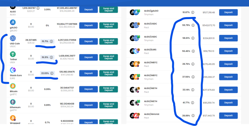
Task: Click the Ethereum goETH token icon
Action: point(13,102)
